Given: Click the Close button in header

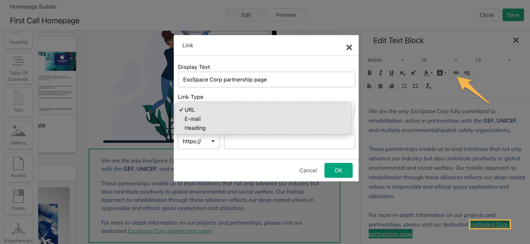Looking at the screenshot, I should click(487, 15).
